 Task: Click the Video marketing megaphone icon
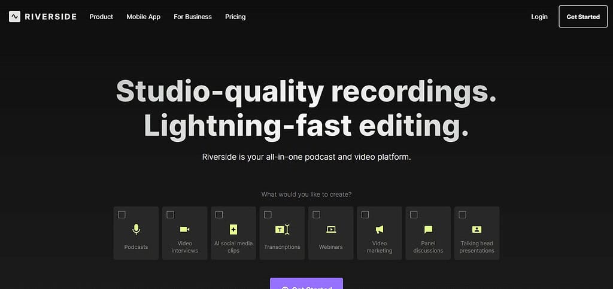pyautogui.click(x=379, y=230)
